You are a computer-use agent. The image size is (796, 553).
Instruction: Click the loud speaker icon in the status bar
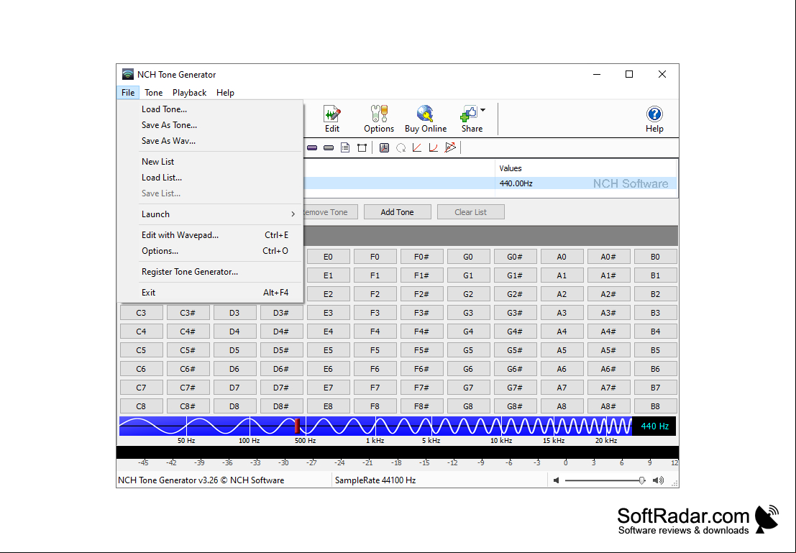[x=659, y=480]
